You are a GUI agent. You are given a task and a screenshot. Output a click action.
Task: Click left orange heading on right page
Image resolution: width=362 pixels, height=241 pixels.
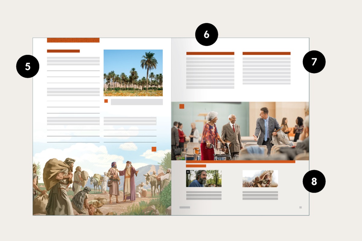(x=210, y=53)
